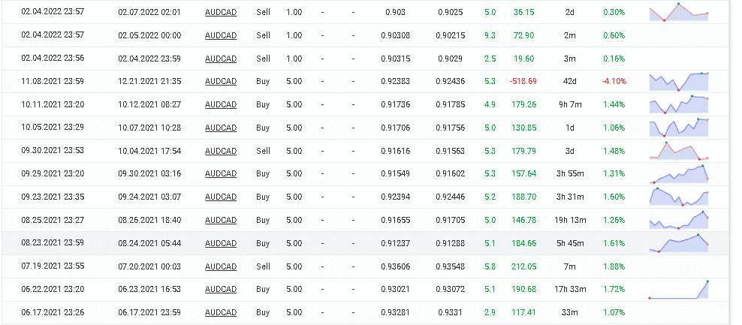Select close price 0.91288
This screenshot has width=742, height=325.
(451, 243)
